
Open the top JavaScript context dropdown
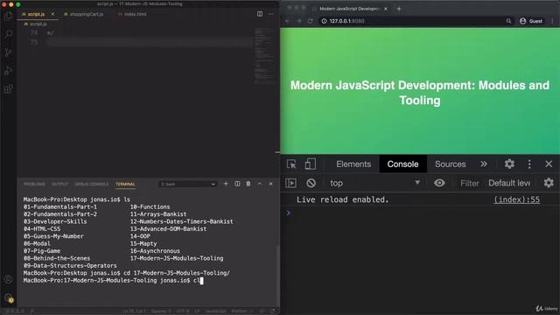[374, 183]
